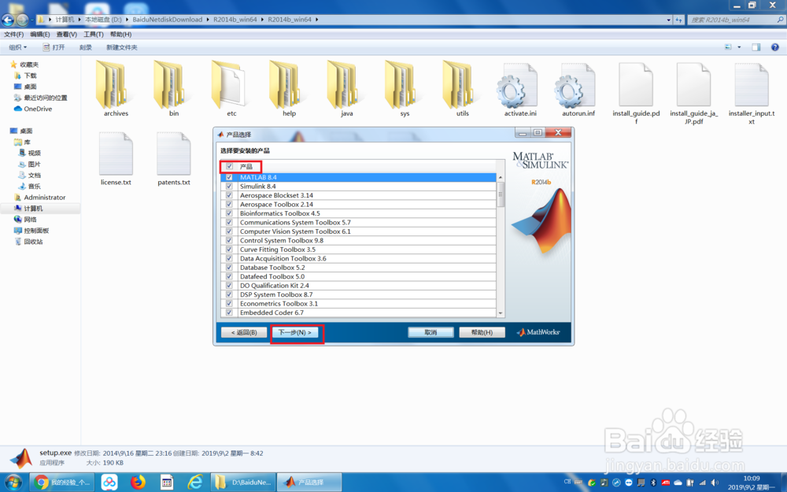The image size is (787, 492).
Task: Open the 帮助(H) menu in Explorer
Action: coord(120,34)
